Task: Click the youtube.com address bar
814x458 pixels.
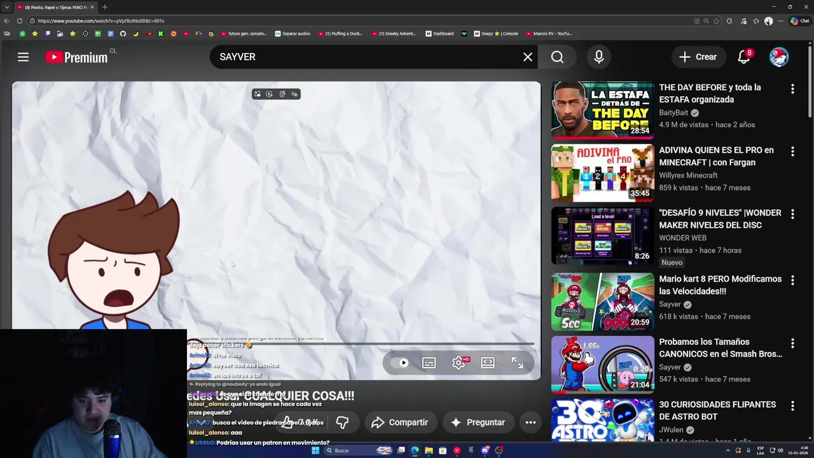Action: click(362, 21)
